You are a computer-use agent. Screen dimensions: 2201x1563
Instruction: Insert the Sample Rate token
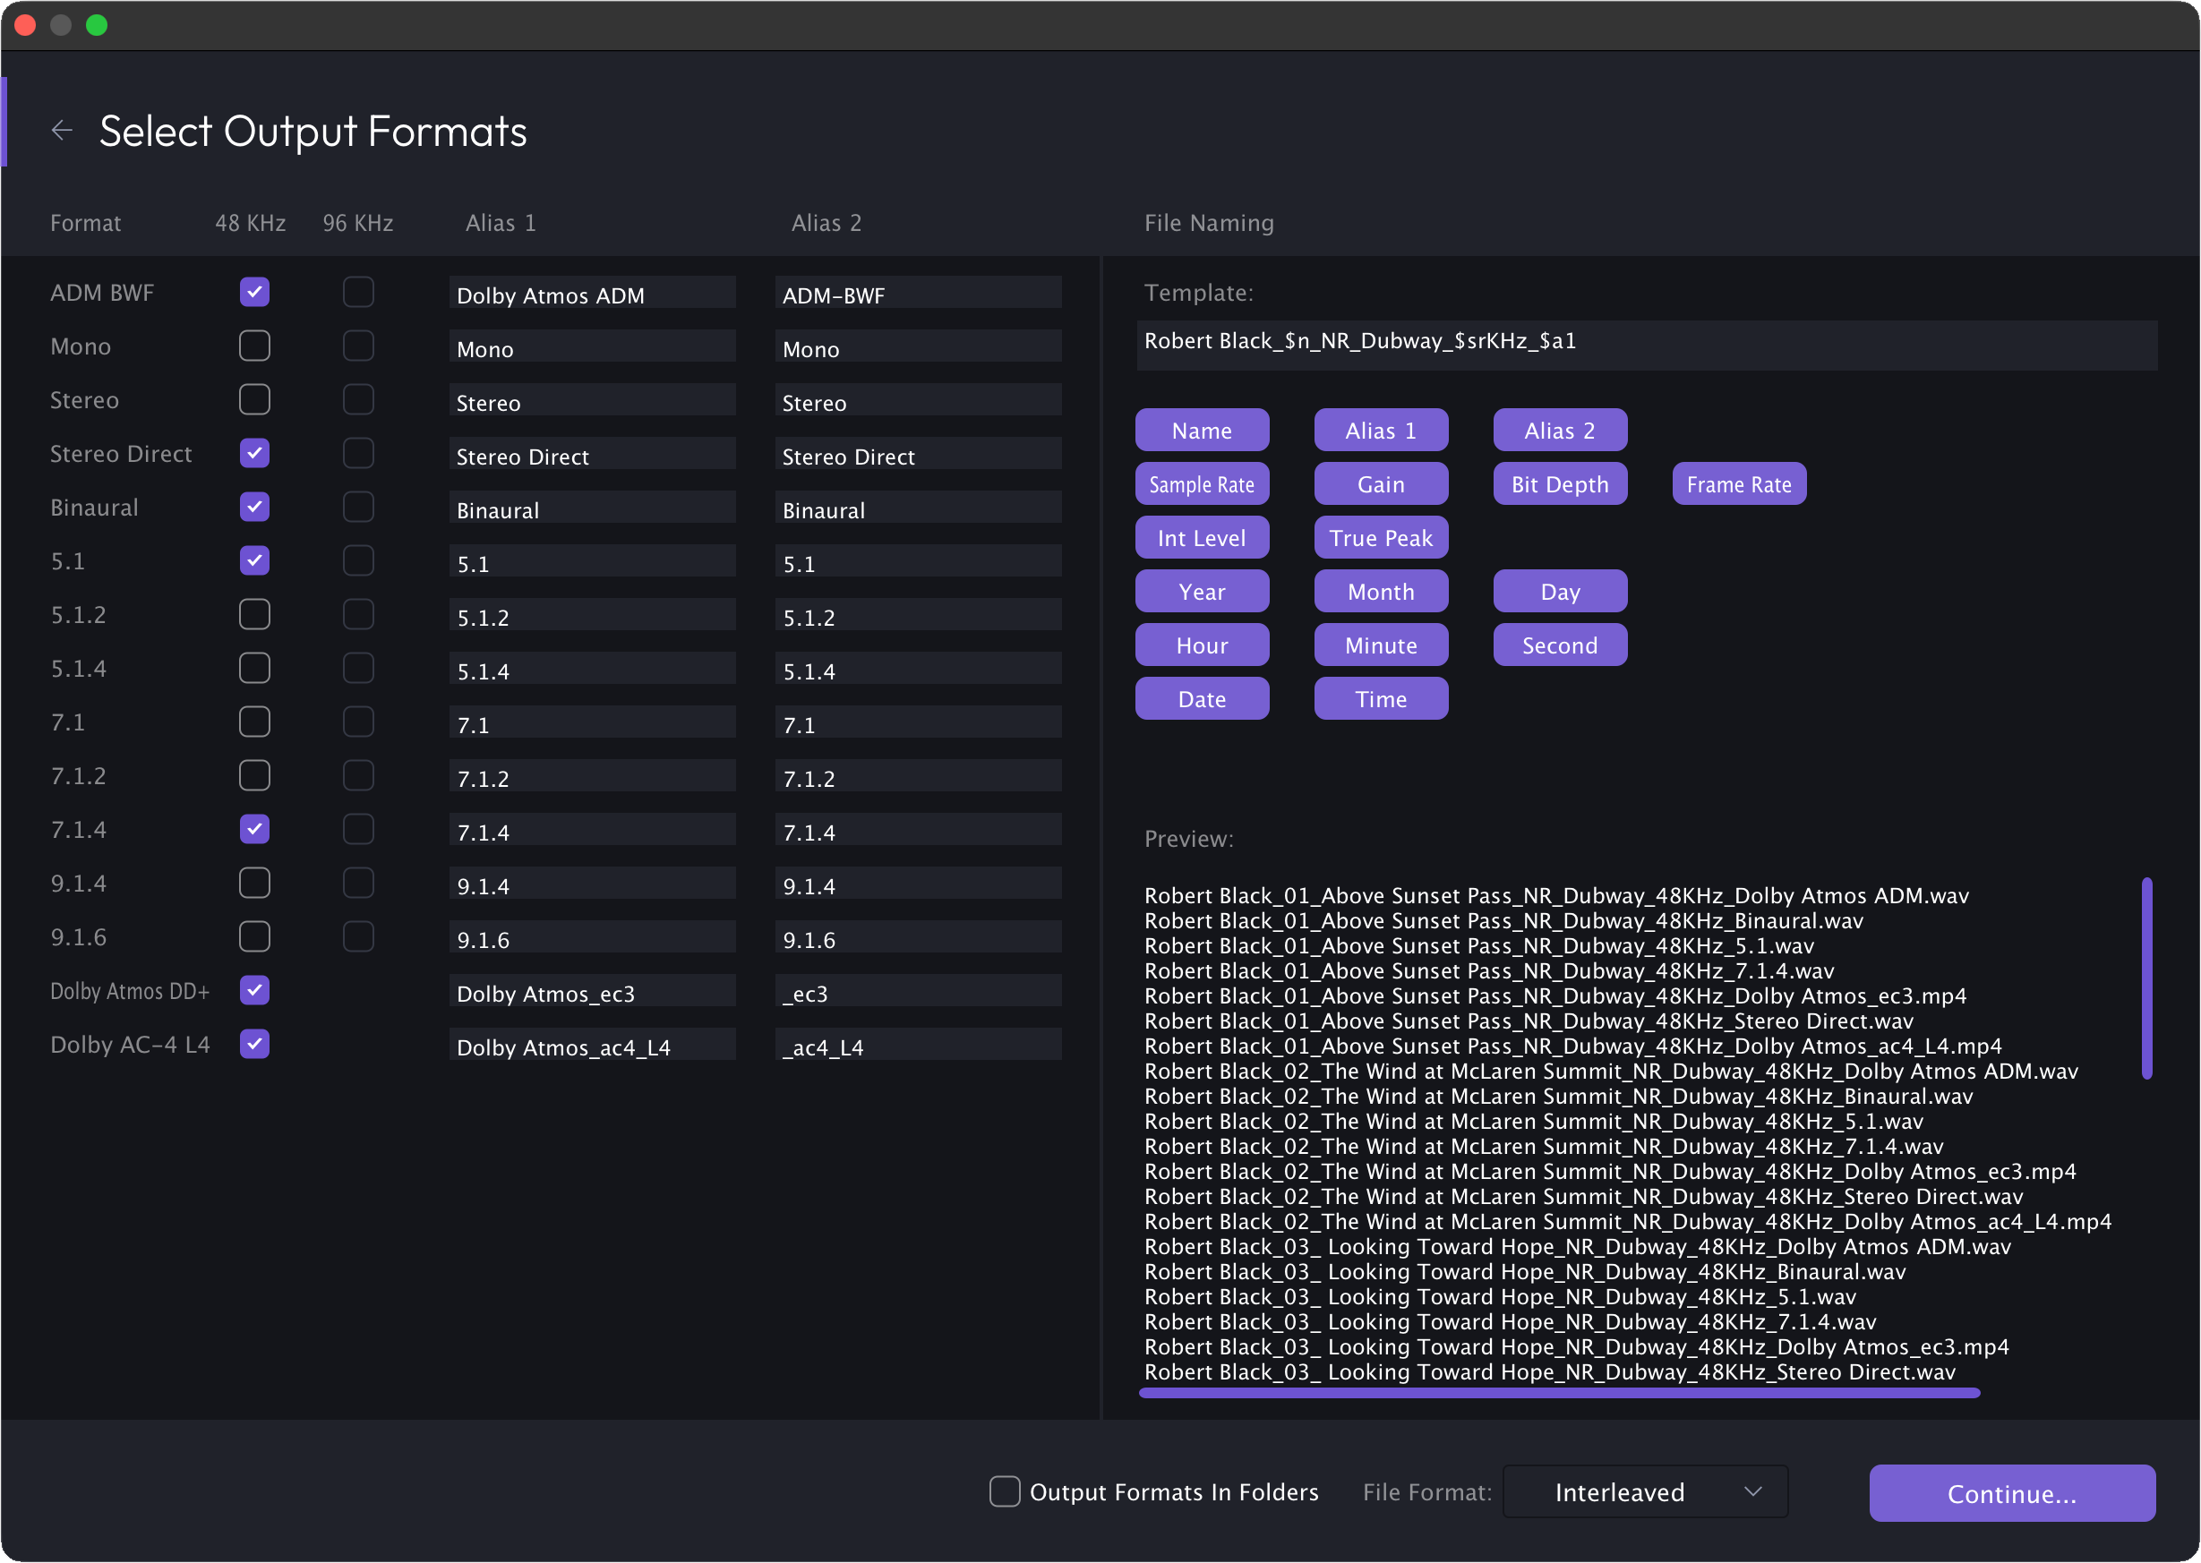1202,484
